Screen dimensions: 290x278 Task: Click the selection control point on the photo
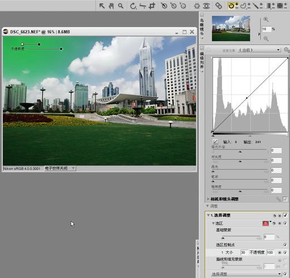22,44
